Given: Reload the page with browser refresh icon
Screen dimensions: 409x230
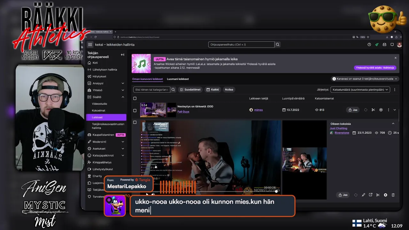Looking at the screenshot, I should [95, 37].
